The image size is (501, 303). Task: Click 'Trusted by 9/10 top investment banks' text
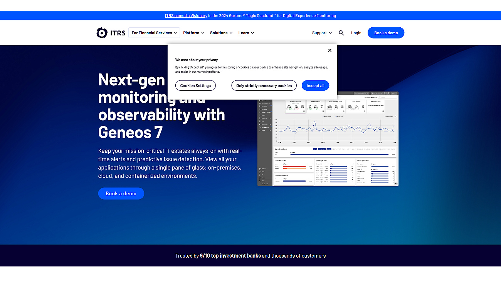pyautogui.click(x=218, y=256)
